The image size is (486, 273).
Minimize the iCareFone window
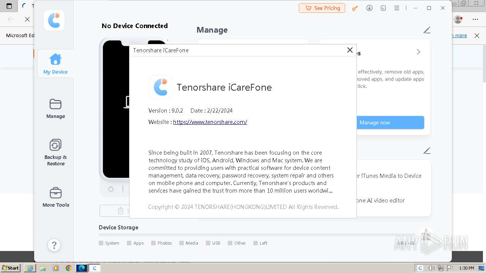(415, 8)
